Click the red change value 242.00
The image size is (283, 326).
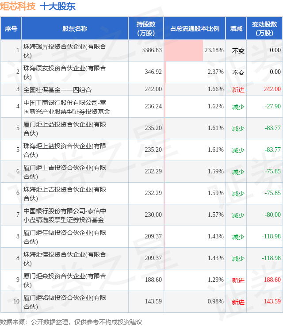click(272, 89)
